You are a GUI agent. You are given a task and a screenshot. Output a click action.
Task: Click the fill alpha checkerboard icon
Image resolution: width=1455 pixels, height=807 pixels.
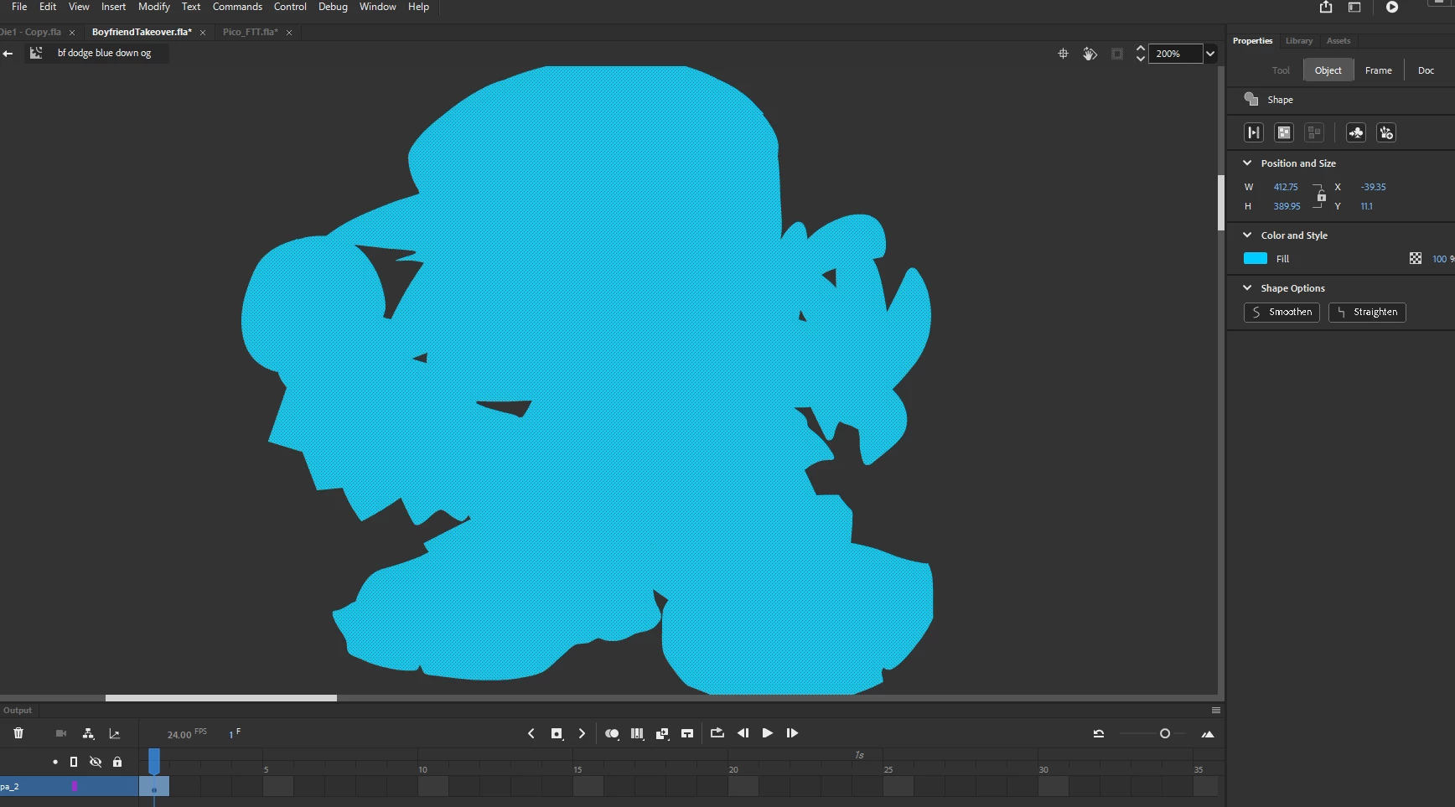1416,258
